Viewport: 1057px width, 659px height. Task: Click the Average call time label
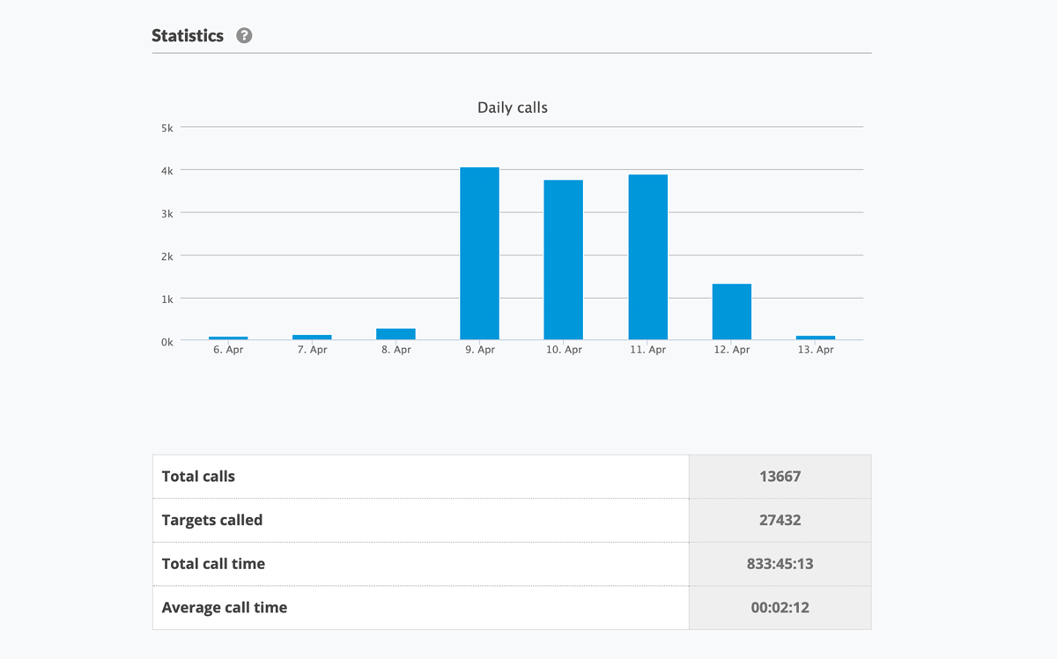click(225, 607)
